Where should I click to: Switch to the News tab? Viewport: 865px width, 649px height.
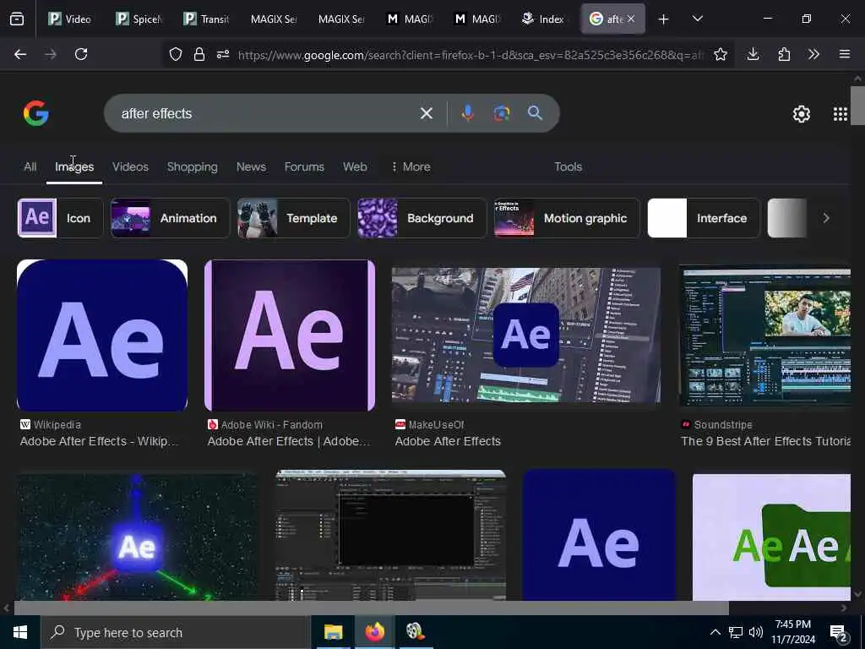point(251,166)
